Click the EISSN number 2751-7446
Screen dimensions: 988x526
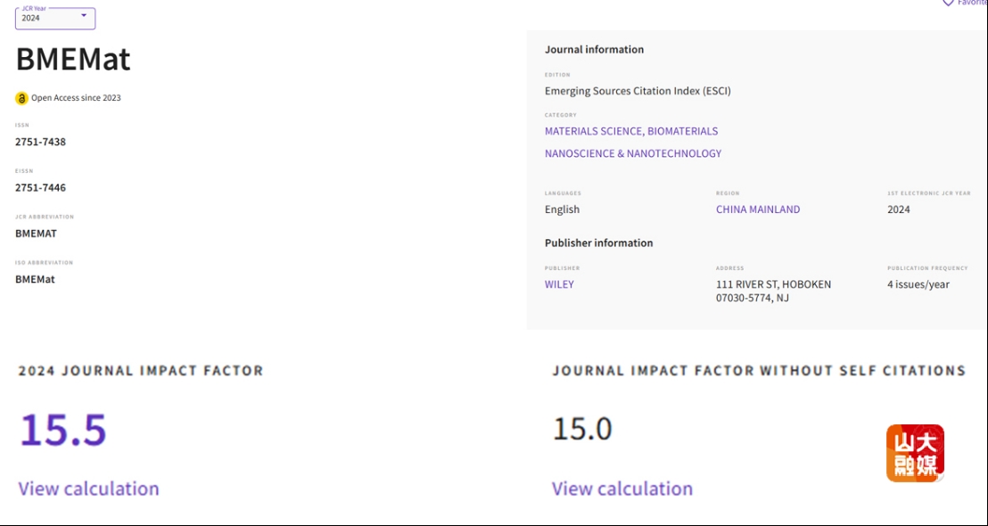coord(40,188)
